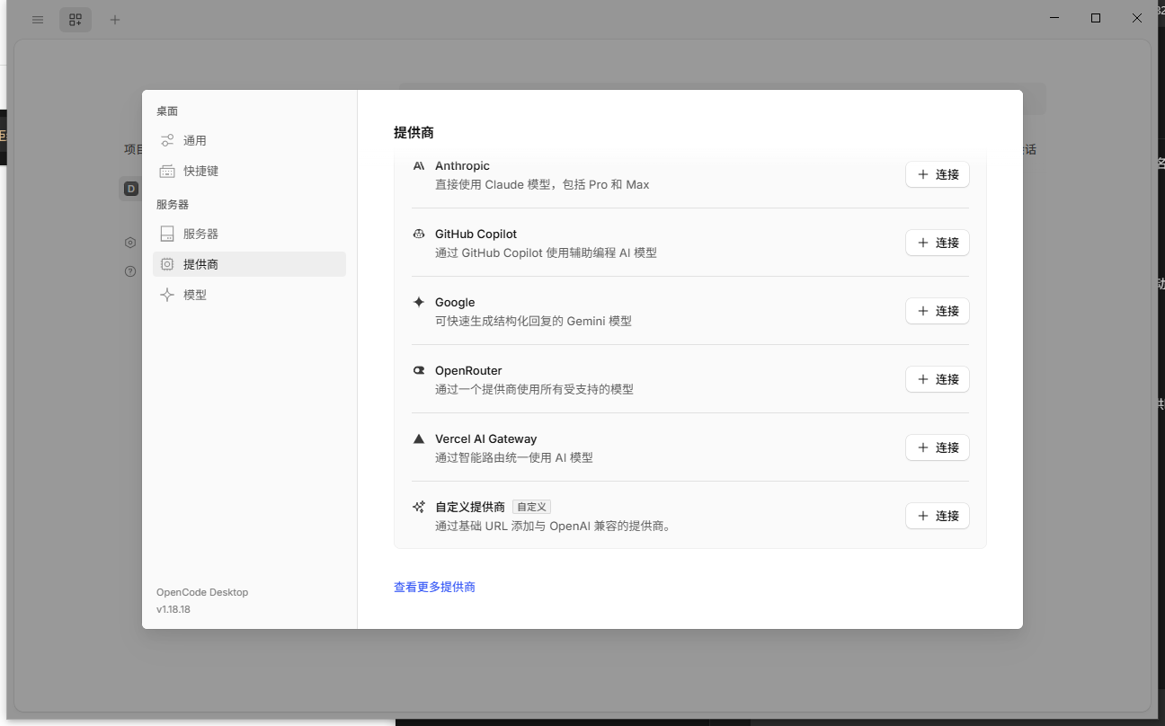Open the 模型 models settings
The height and width of the screenshot is (726, 1165).
[x=249, y=295]
